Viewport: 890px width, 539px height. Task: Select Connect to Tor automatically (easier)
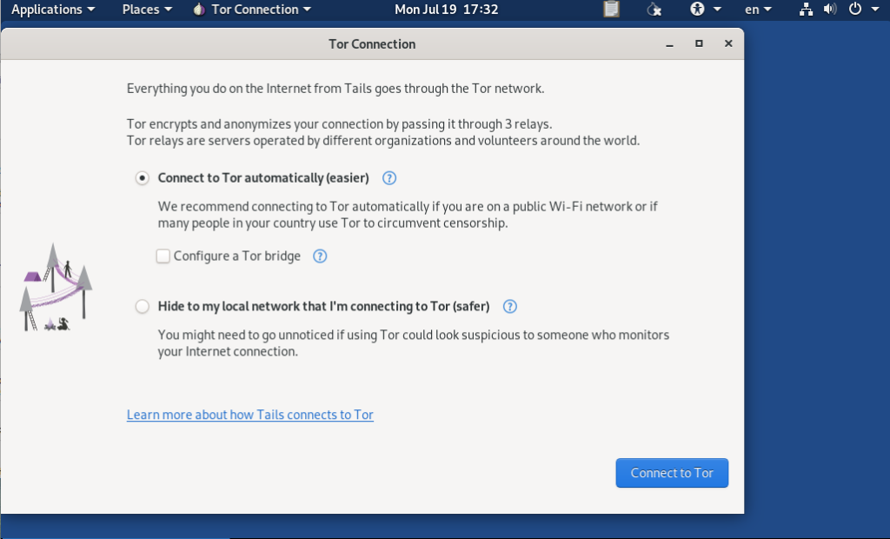pos(142,177)
